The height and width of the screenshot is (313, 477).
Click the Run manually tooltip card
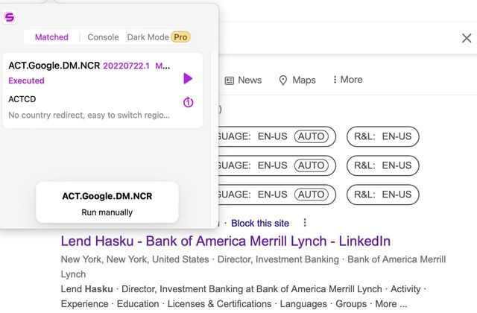(107, 202)
